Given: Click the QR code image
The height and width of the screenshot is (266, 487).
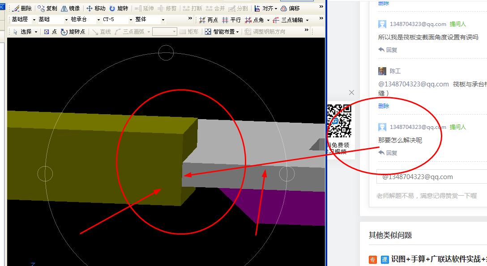Looking at the screenshot, I should point(339,121).
